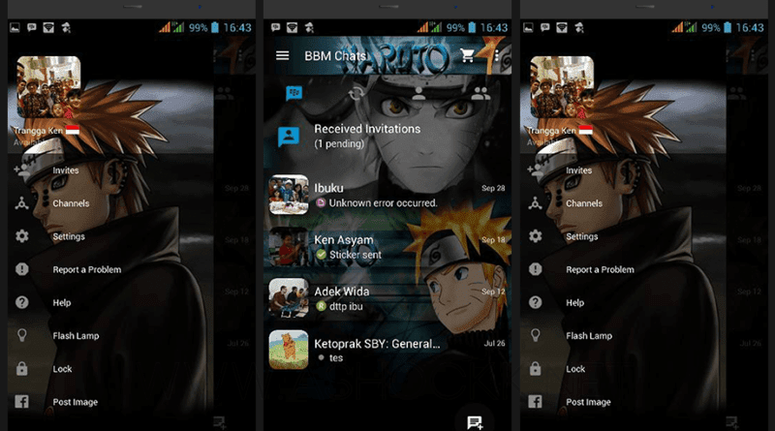Select Post Image in the left screenshot
The width and height of the screenshot is (775, 431).
pos(76,402)
